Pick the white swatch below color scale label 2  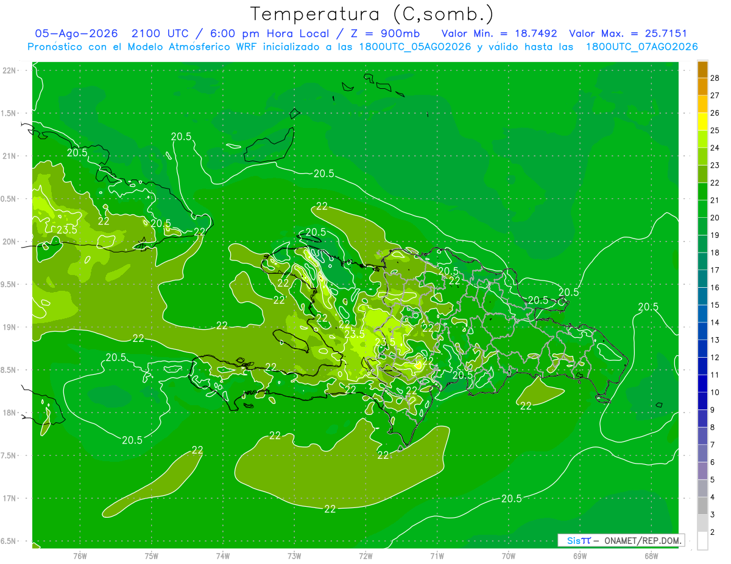click(702, 541)
